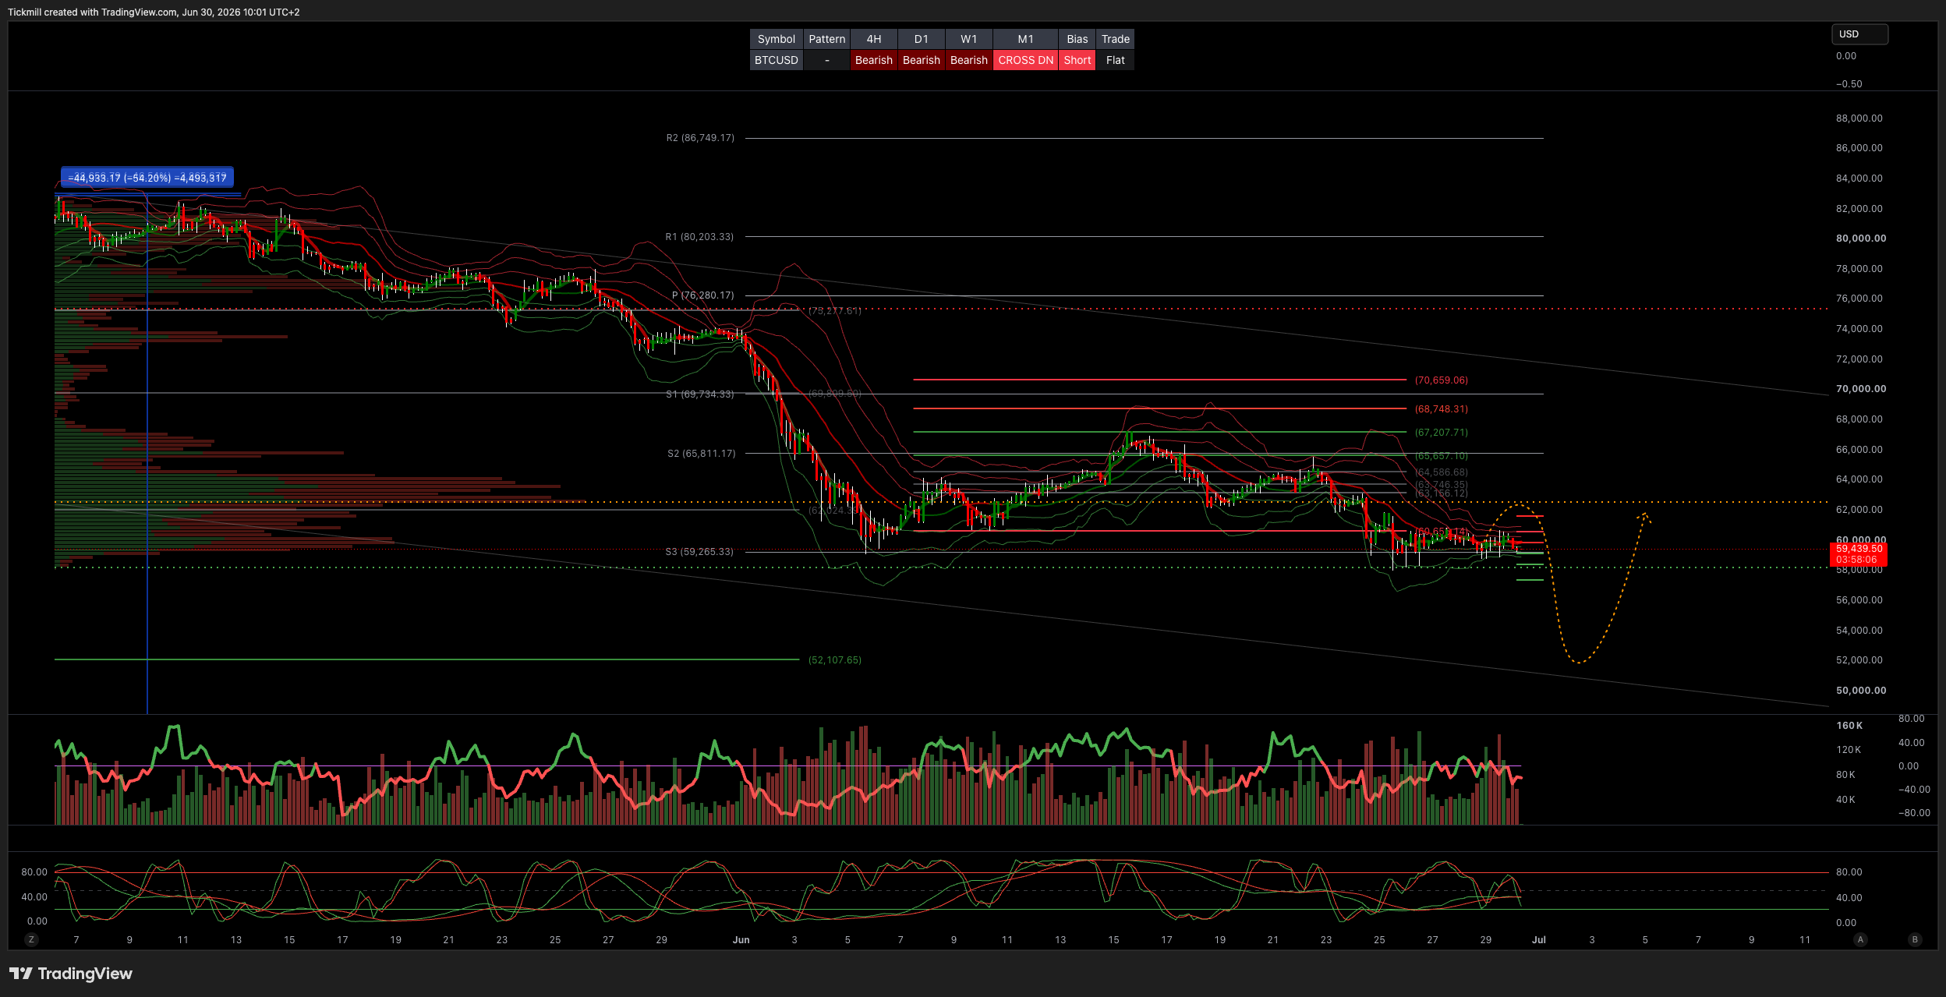This screenshot has width=1946, height=997.
Task: Click the B icon on the time axis
Action: click(1915, 939)
